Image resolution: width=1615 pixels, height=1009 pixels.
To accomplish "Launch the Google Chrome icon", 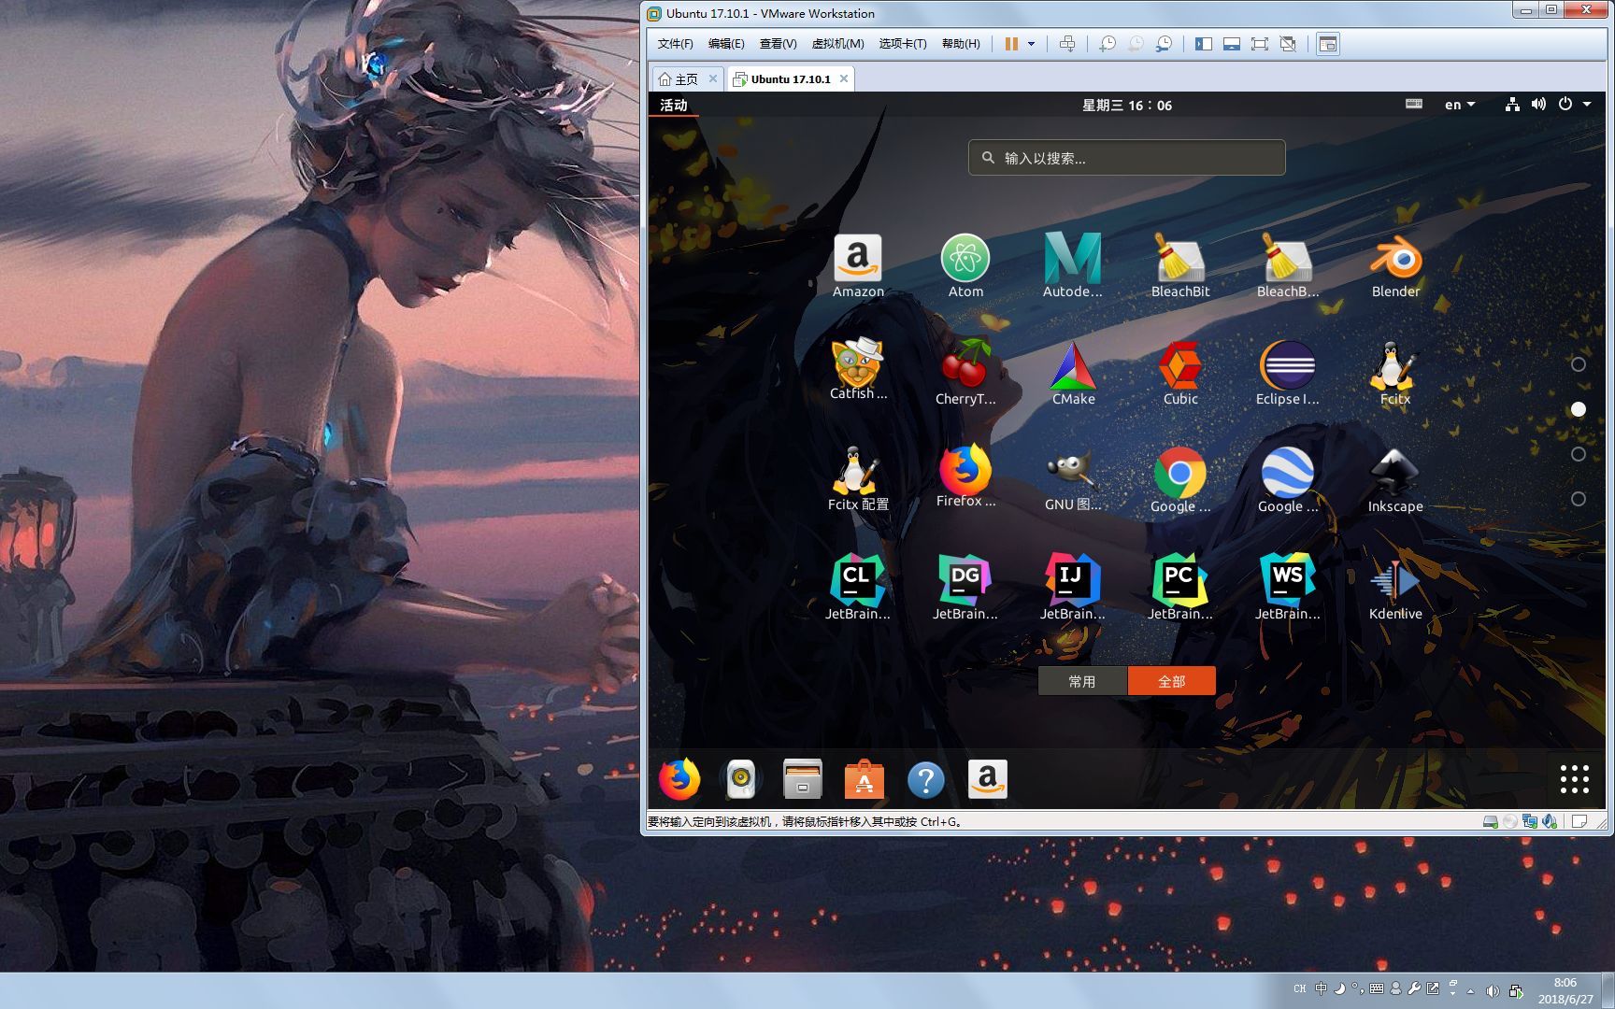I will pos(1180,474).
